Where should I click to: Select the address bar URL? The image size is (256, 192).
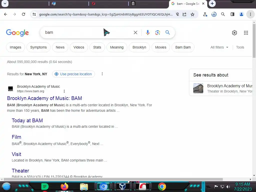pyautogui.click(x=106, y=14)
